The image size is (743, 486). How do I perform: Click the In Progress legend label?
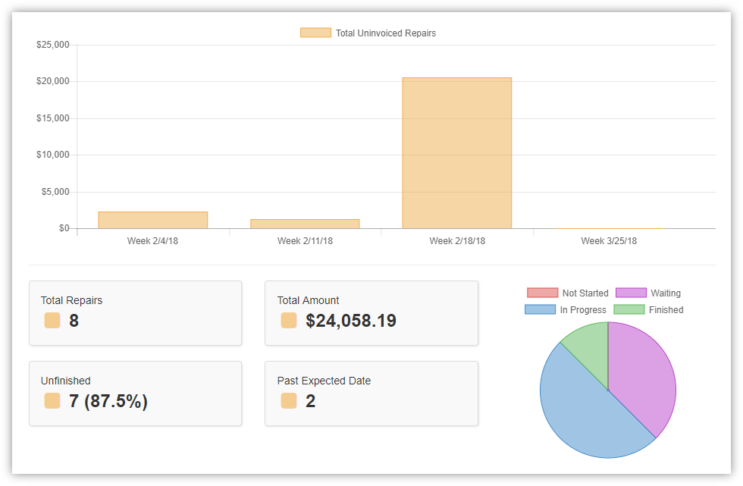pyautogui.click(x=583, y=310)
